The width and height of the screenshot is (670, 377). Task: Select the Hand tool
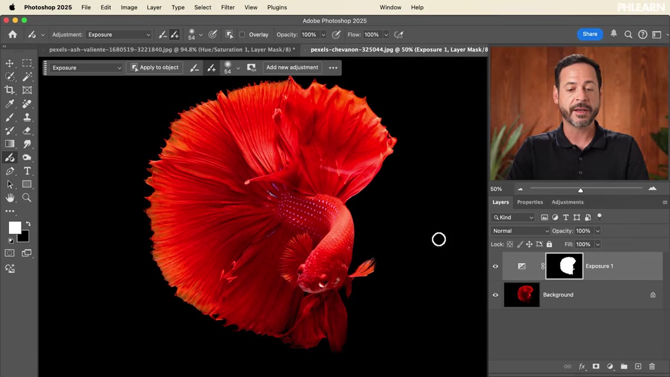9,197
